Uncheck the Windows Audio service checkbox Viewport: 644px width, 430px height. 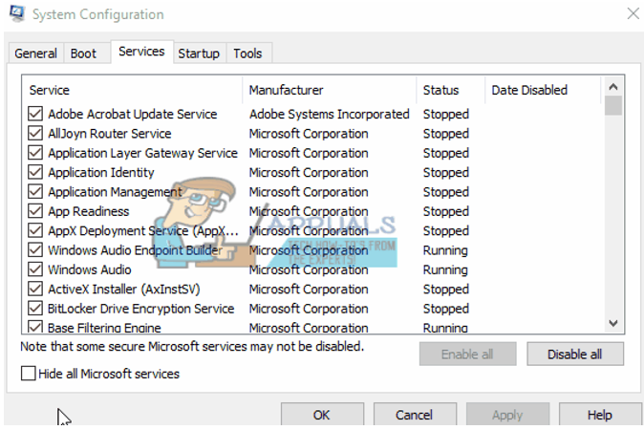[36, 269]
